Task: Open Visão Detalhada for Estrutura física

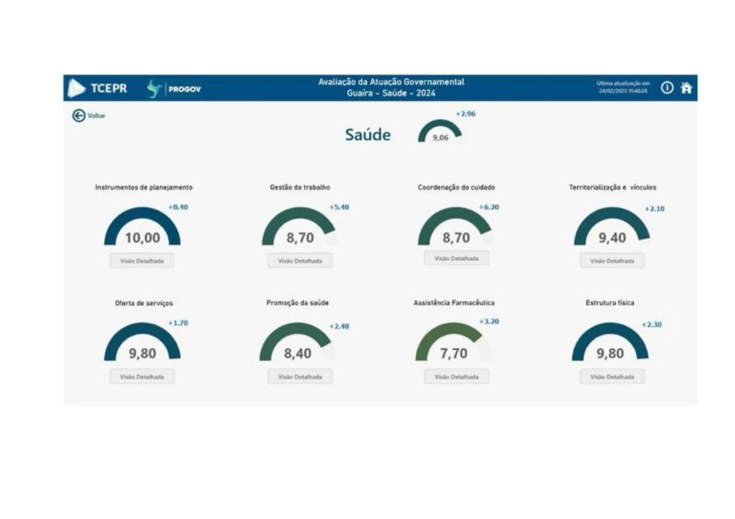Action: click(612, 377)
